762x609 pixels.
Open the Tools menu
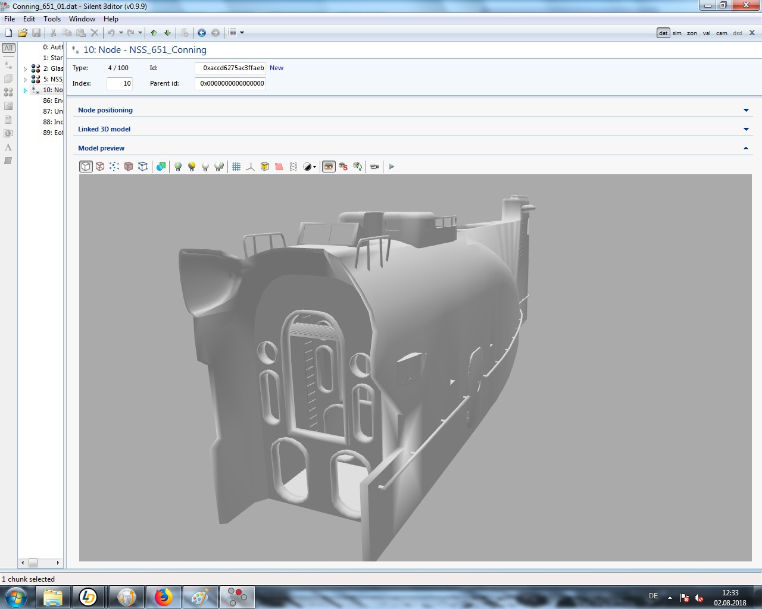[52, 19]
